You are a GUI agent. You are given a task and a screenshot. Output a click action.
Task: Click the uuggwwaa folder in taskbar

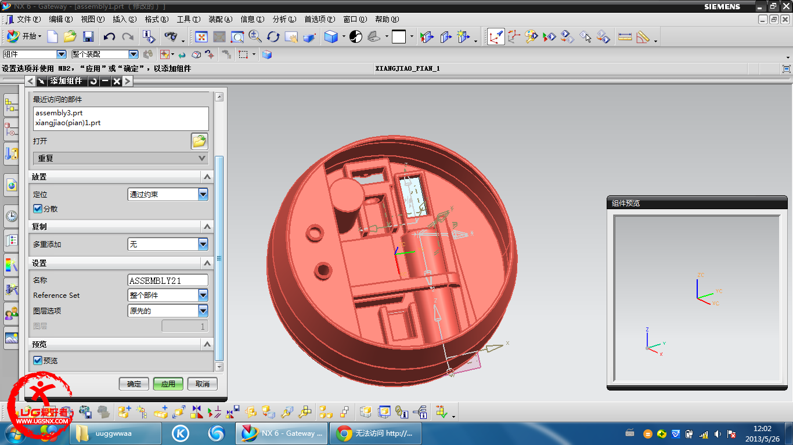[116, 433]
